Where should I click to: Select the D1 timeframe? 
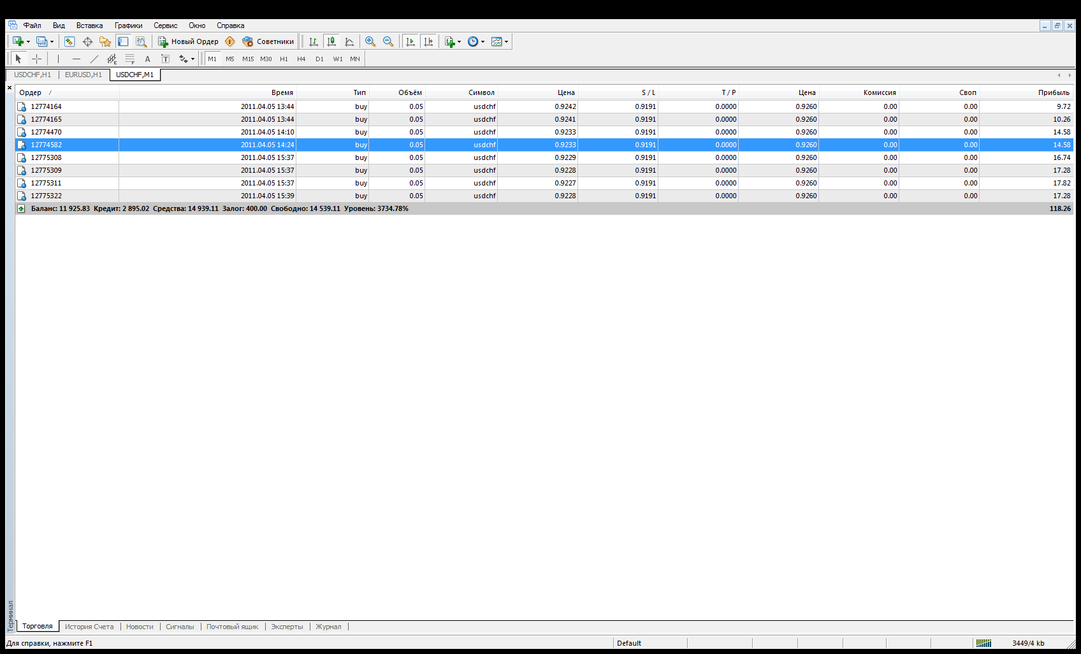coord(319,59)
